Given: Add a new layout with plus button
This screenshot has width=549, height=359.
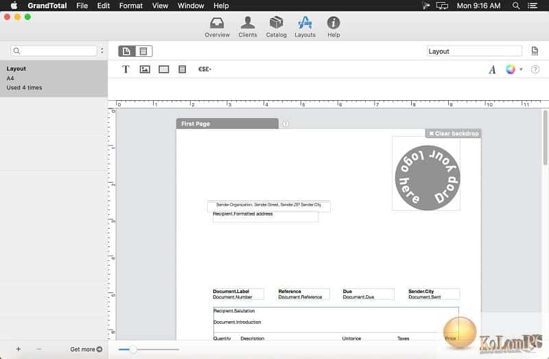Looking at the screenshot, I should point(19,349).
